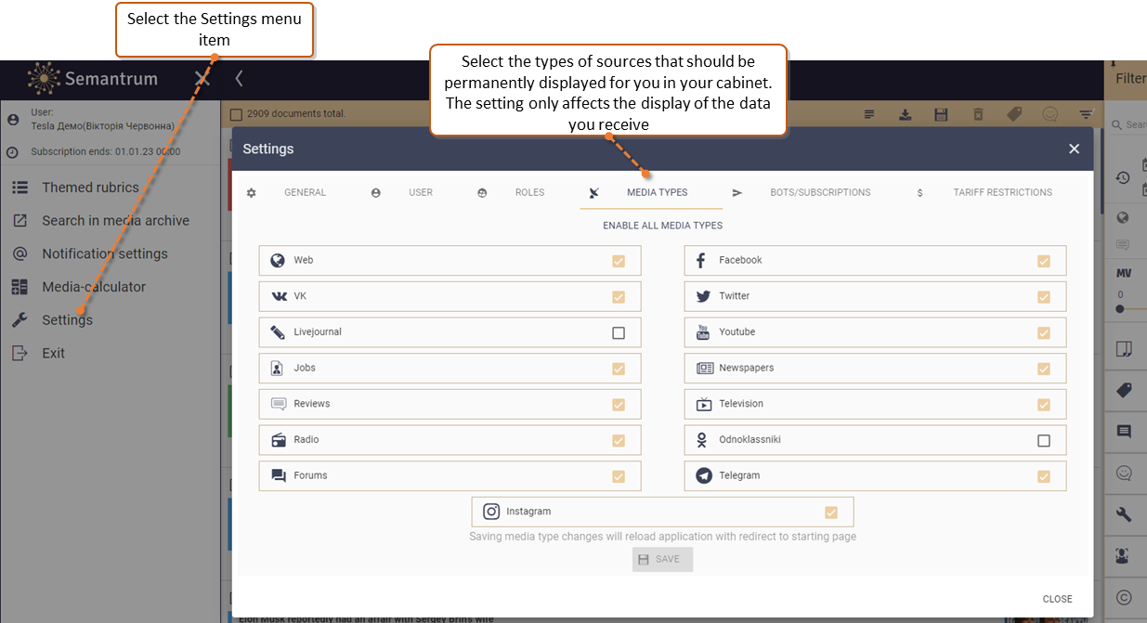Toggle the Radio checkbox
Screen dimensions: 1147x623
pyautogui.click(x=619, y=440)
